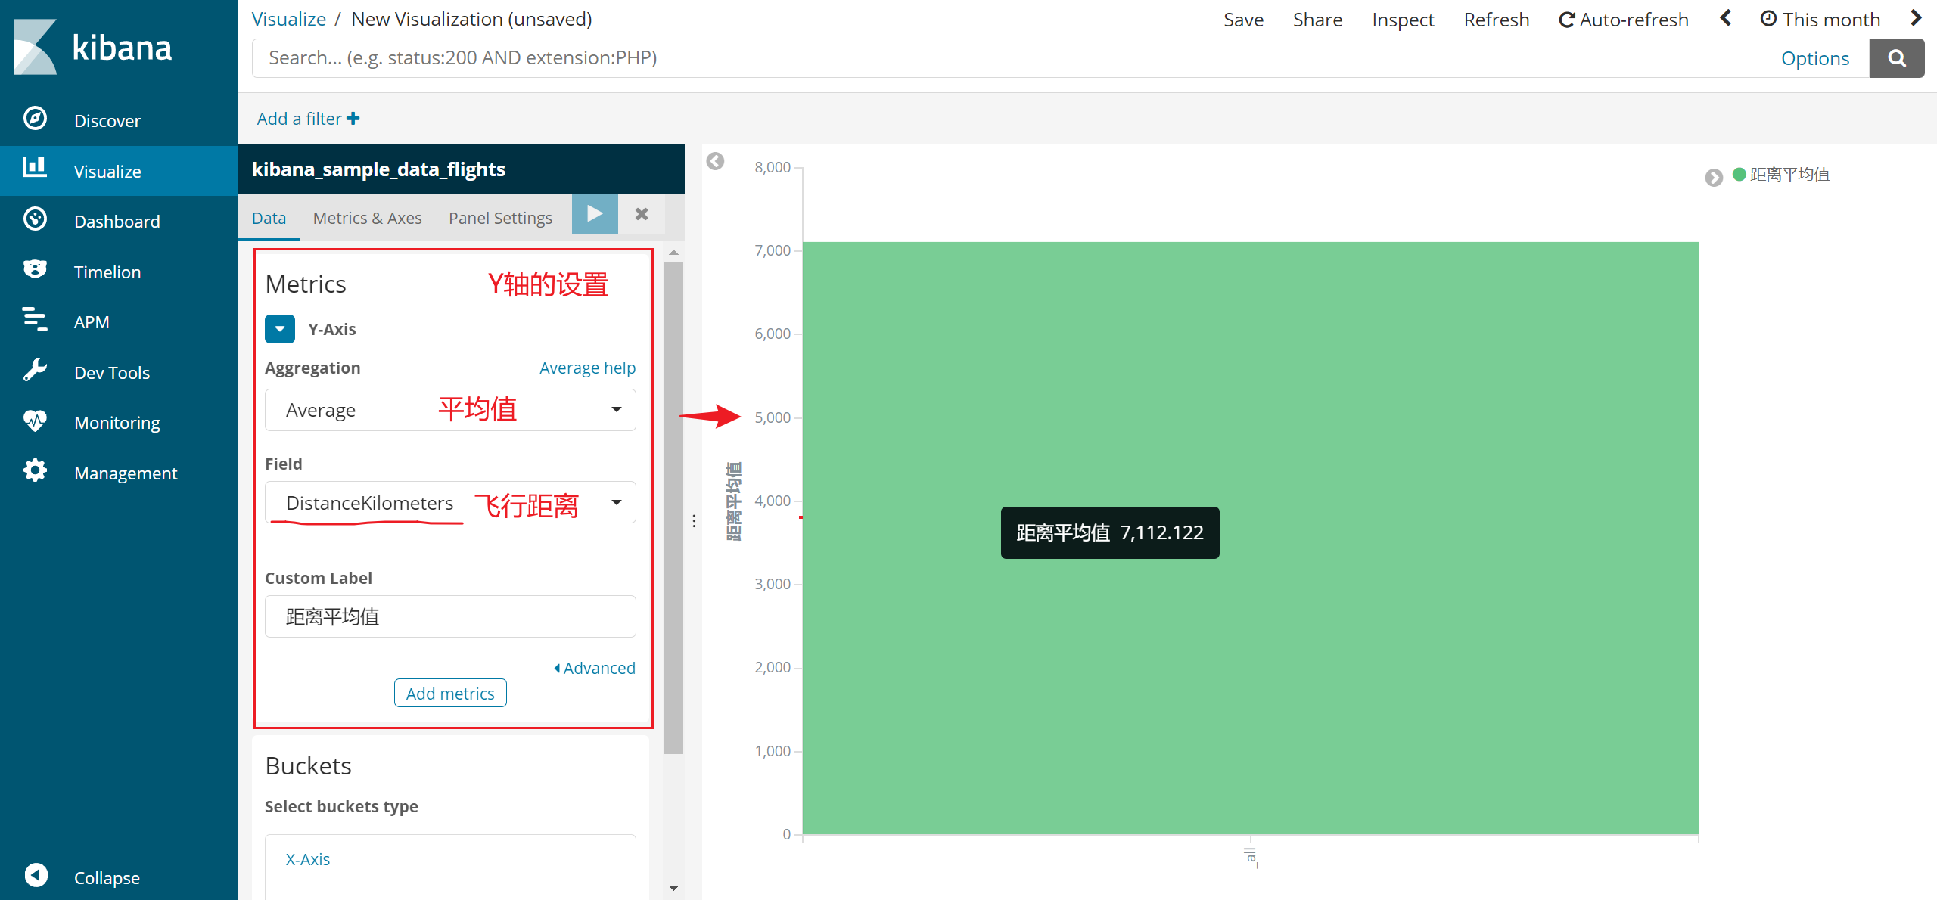Open APM sidebar icon
The width and height of the screenshot is (1937, 900).
coord(35,320)
